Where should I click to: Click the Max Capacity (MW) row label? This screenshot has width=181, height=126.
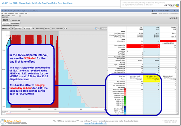tap(120, 72)
